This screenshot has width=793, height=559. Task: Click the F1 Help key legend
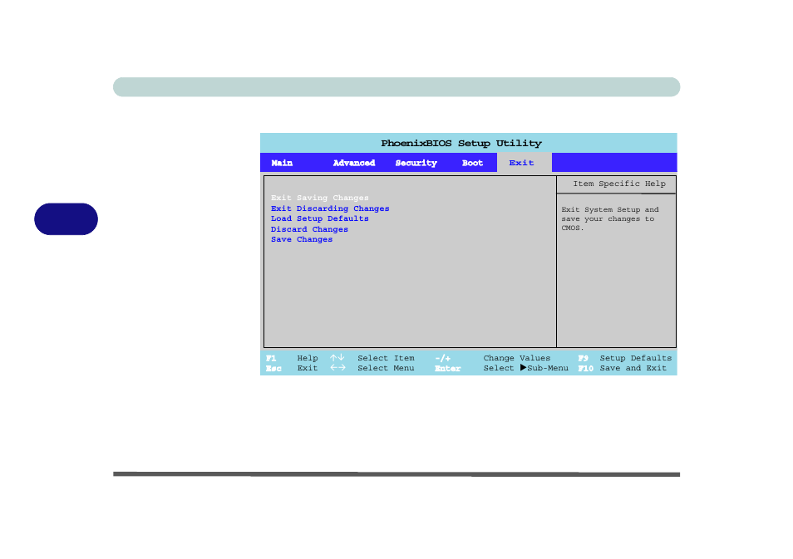tap(292, 358)
